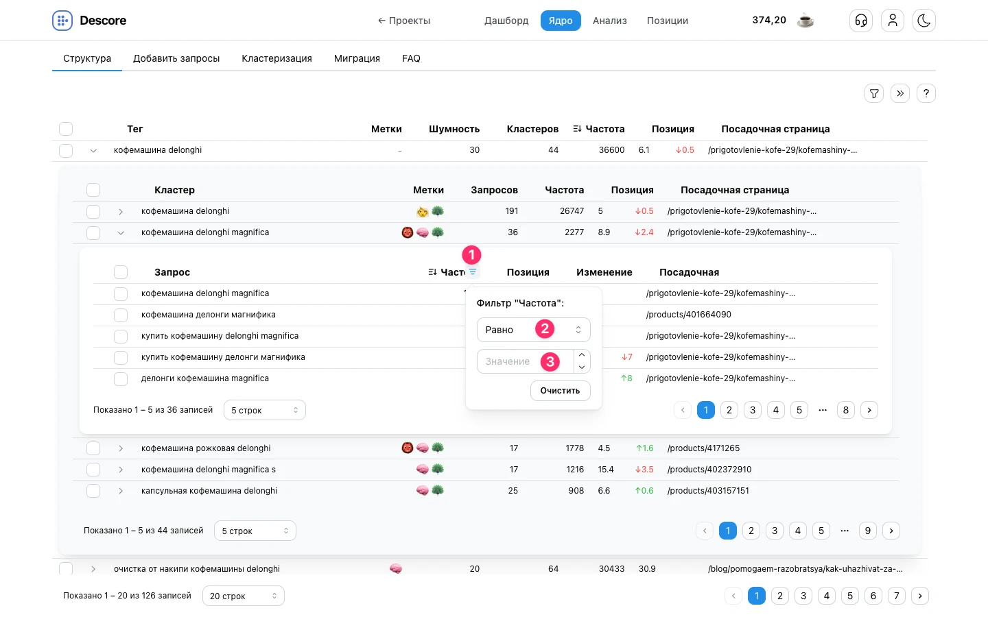
Task: Open the /products/401664090 landing page link
Action: pos(689,315)
